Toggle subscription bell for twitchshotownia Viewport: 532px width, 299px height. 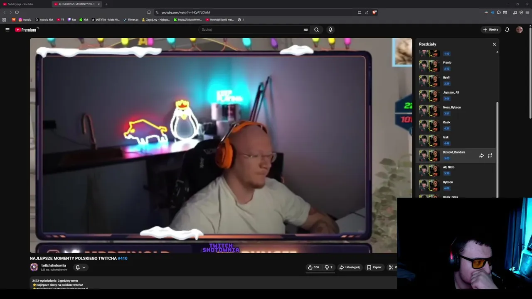80,267
